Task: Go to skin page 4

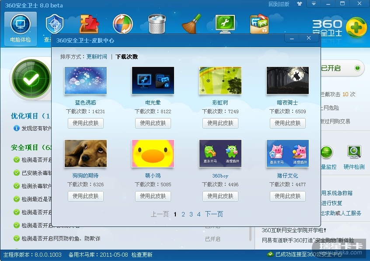Action: coord(199,214)
